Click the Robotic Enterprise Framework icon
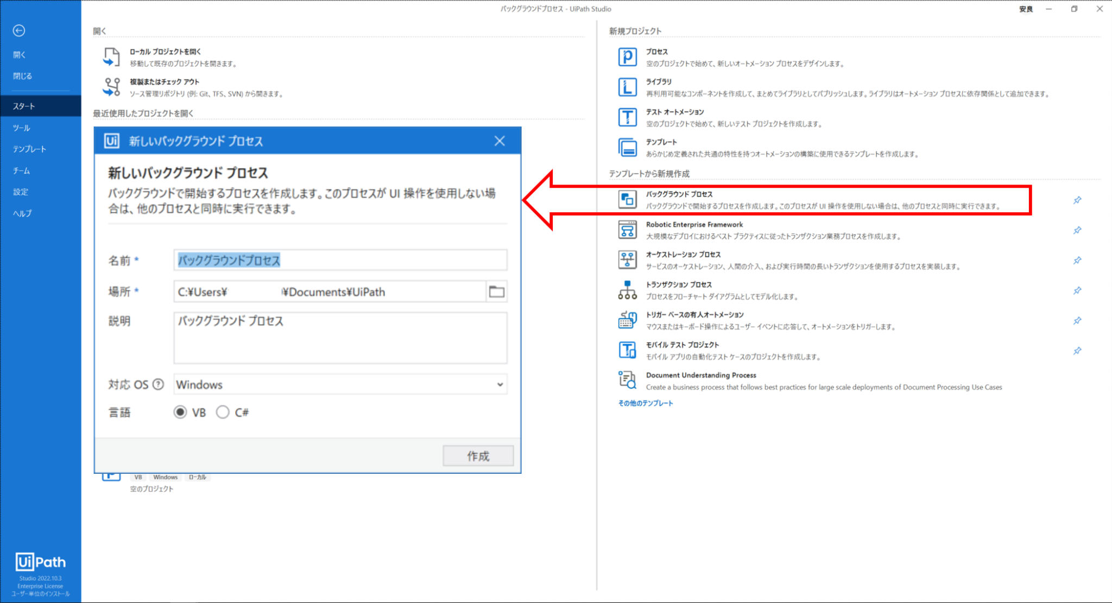This screenshot has width=1112, height=603. tap(627, 230)
